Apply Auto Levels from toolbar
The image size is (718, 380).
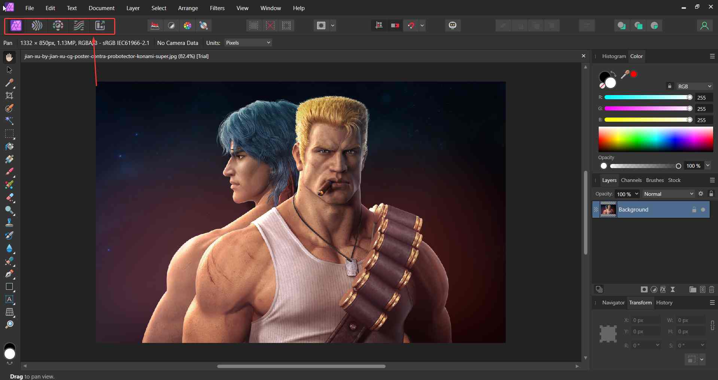[155, 25]
